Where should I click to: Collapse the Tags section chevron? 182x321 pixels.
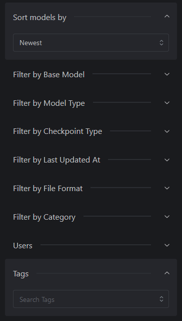tap(167, 273)
